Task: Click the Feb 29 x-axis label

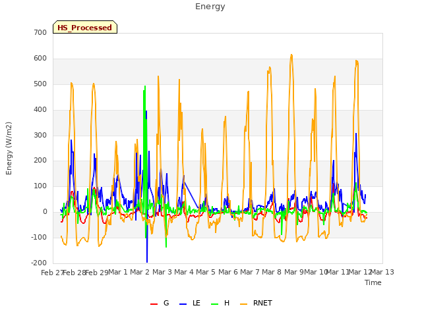Action: pos(97,273)
